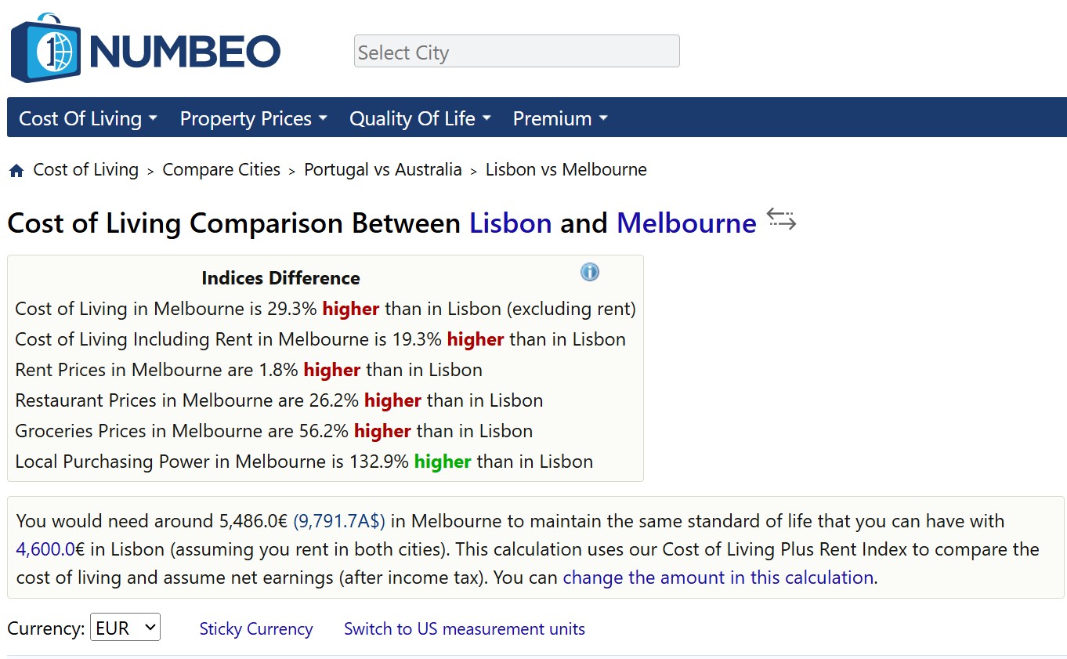Viewport: 1067px width, 659px height.
Task: Expand the Property Prices menu
Action: pyautogui.click(x=253, y=118)
